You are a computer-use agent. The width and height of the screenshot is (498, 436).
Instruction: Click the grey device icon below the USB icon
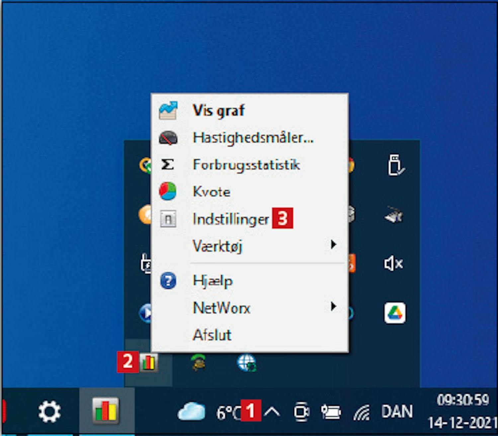pyautogui.click(x=394, y=215)
